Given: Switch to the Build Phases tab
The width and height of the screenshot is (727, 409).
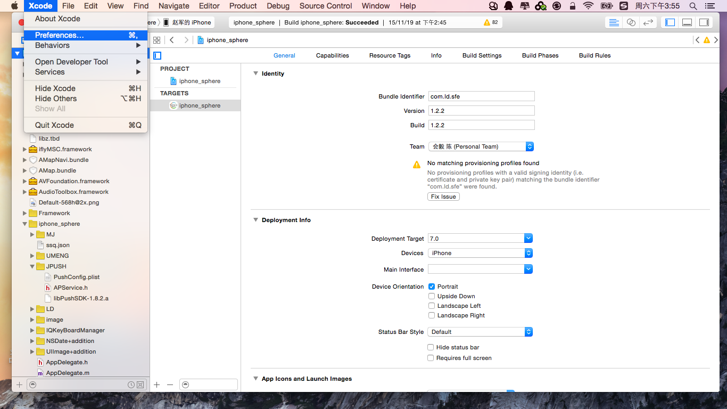Looking at the screenshot, I should point(540,55).
